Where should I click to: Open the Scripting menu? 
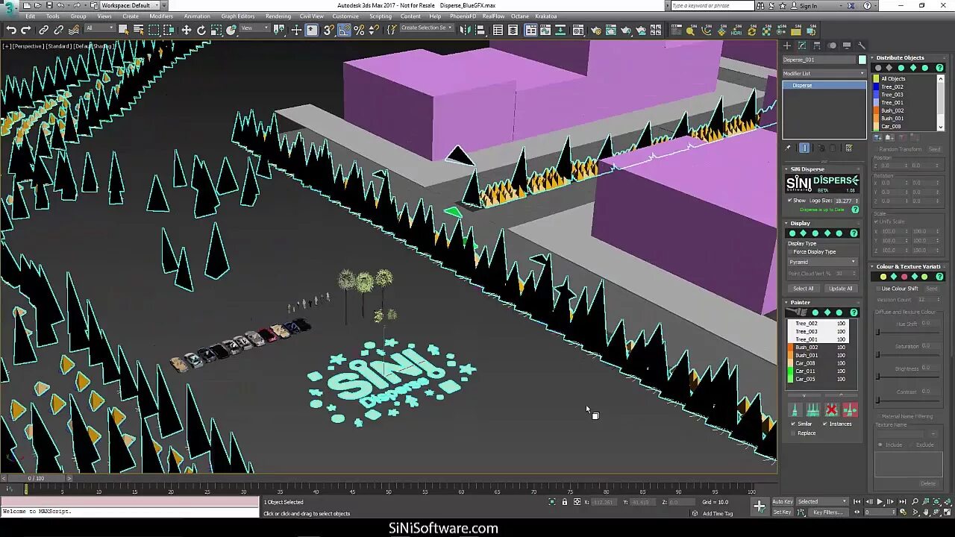tap(381, 16)
